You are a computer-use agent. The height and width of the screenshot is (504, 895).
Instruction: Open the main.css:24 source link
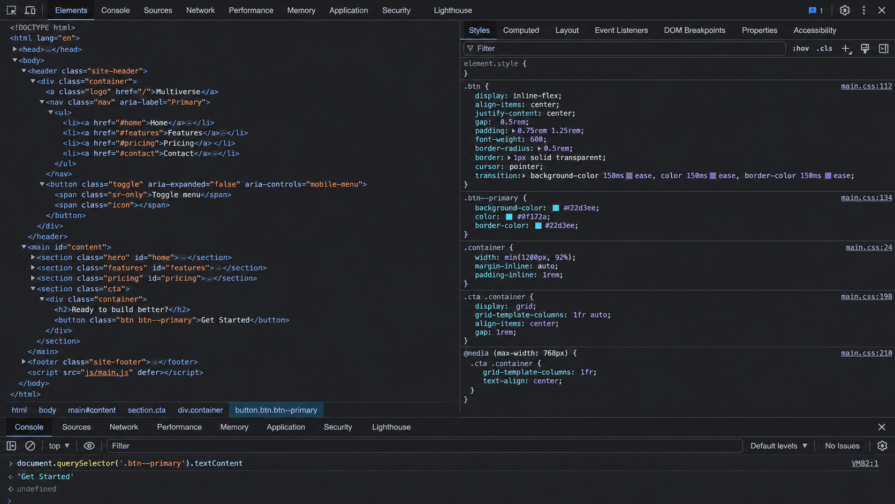tap(869, 247)
